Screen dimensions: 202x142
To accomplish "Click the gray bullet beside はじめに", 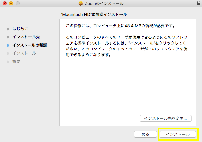I will (x=8, y=29).
